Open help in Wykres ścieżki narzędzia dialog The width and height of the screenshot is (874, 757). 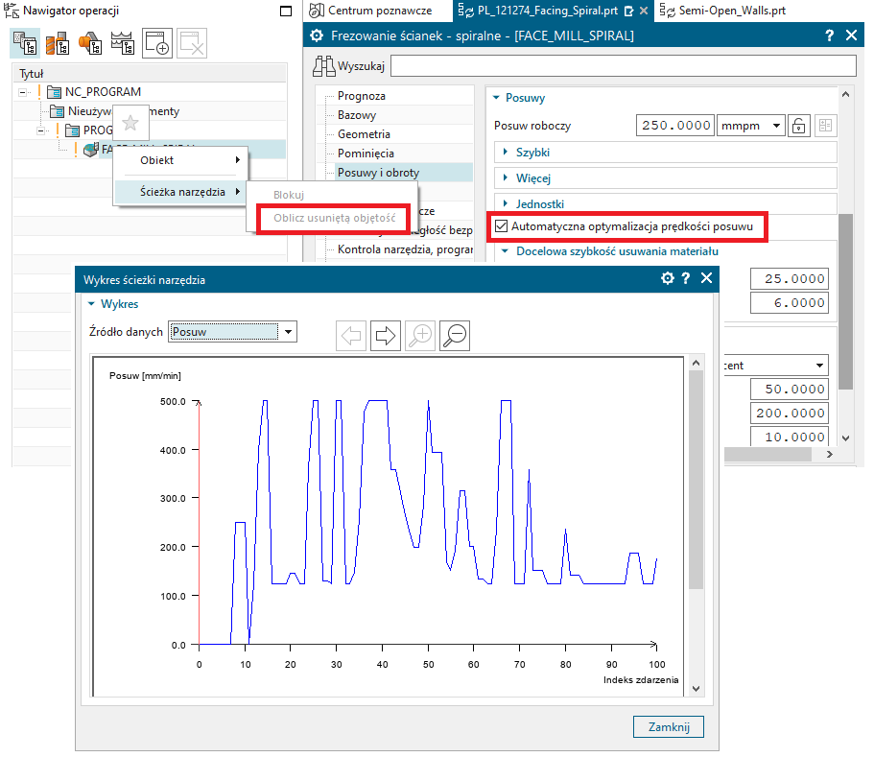coord(686,278)
